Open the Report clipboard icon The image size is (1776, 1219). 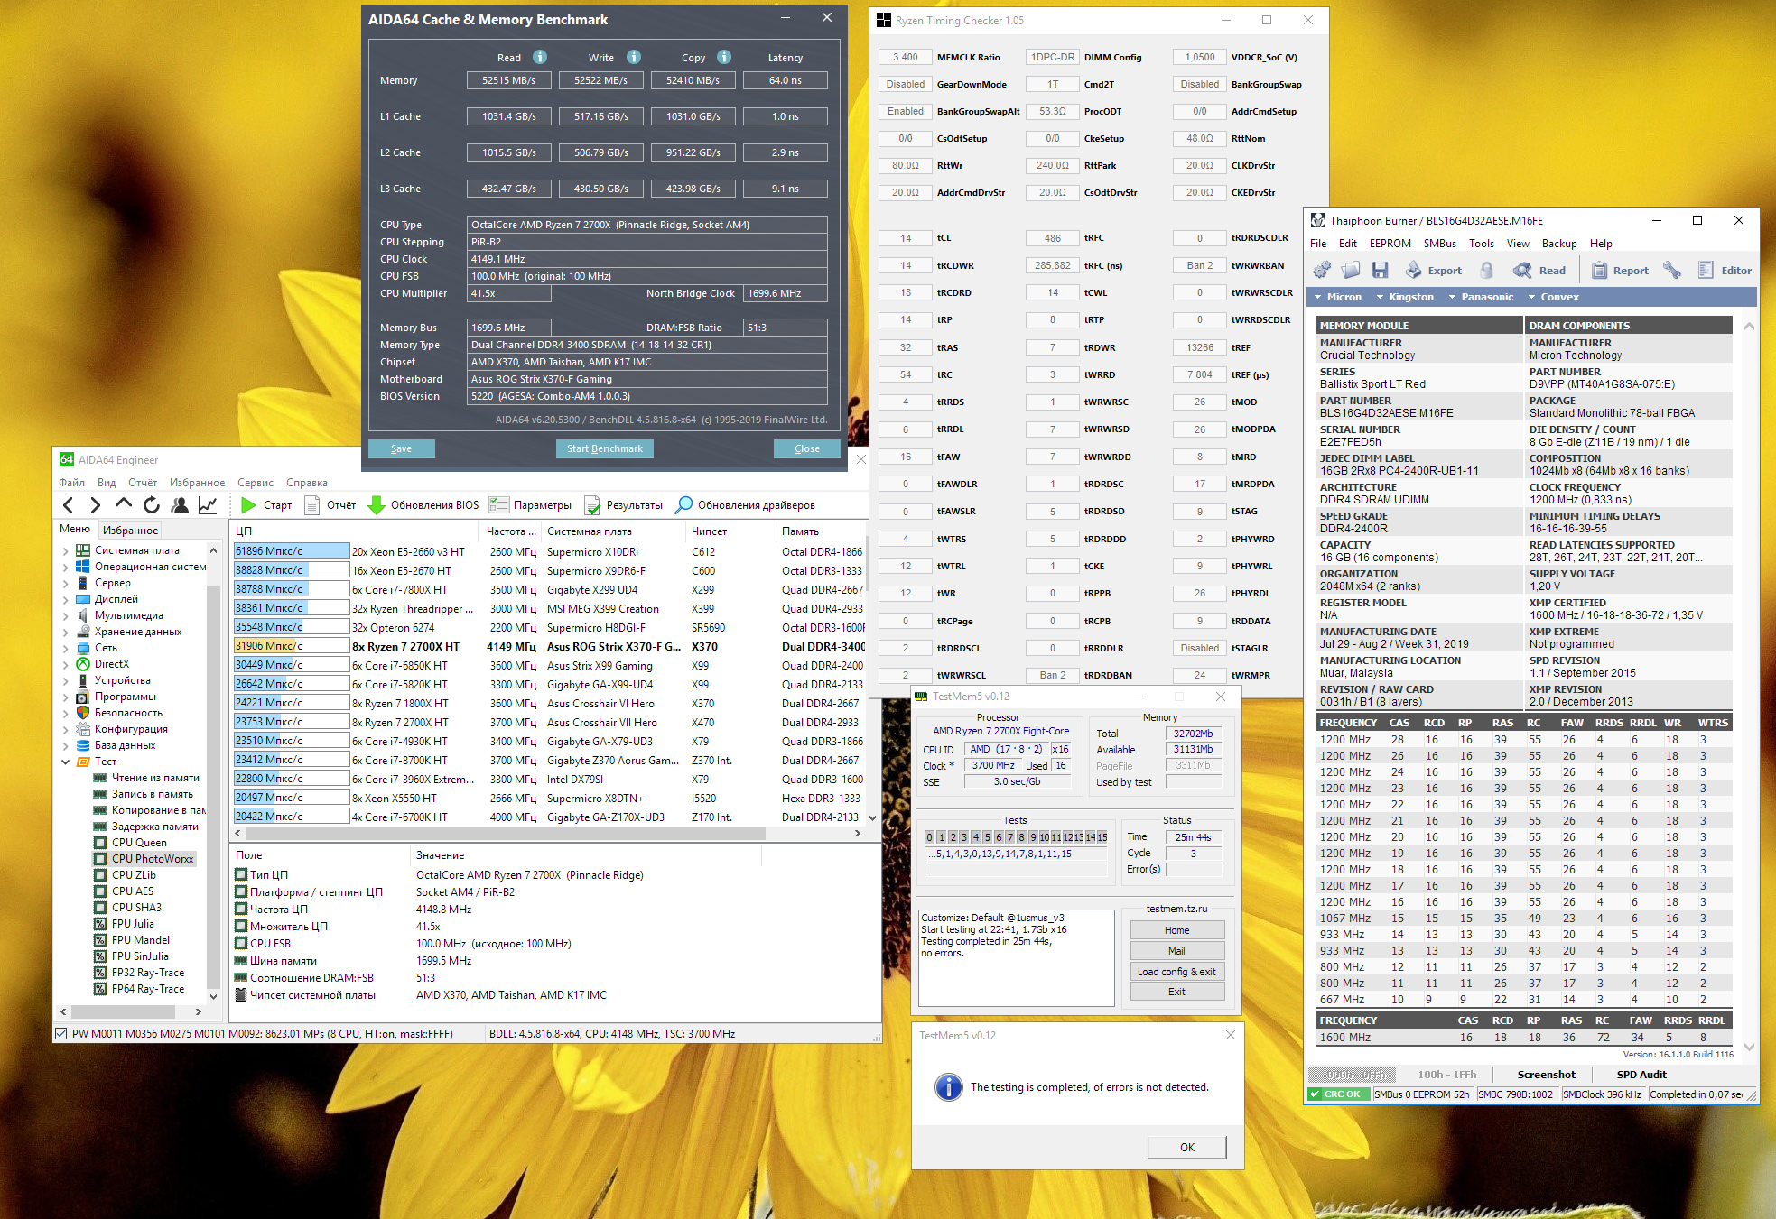1599,270
